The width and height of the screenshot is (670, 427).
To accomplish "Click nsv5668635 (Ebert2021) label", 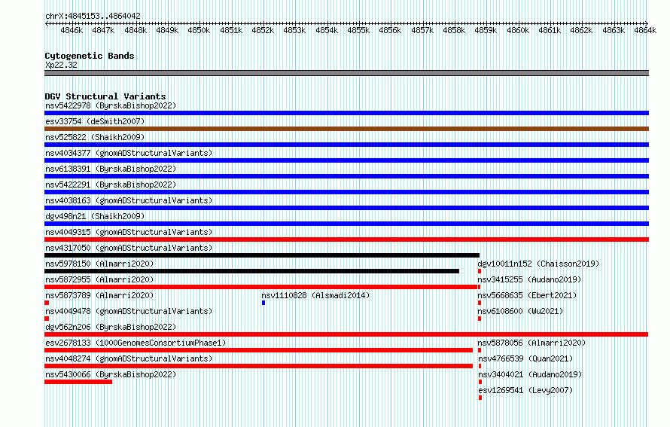I will (527, 295).
